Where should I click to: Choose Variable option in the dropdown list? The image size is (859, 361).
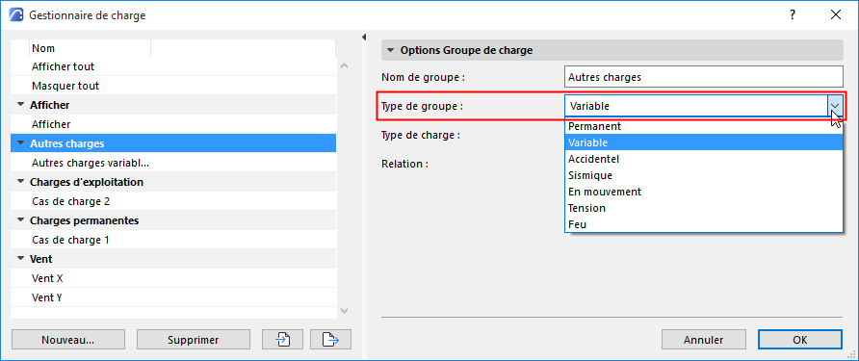tap(703, 142)
